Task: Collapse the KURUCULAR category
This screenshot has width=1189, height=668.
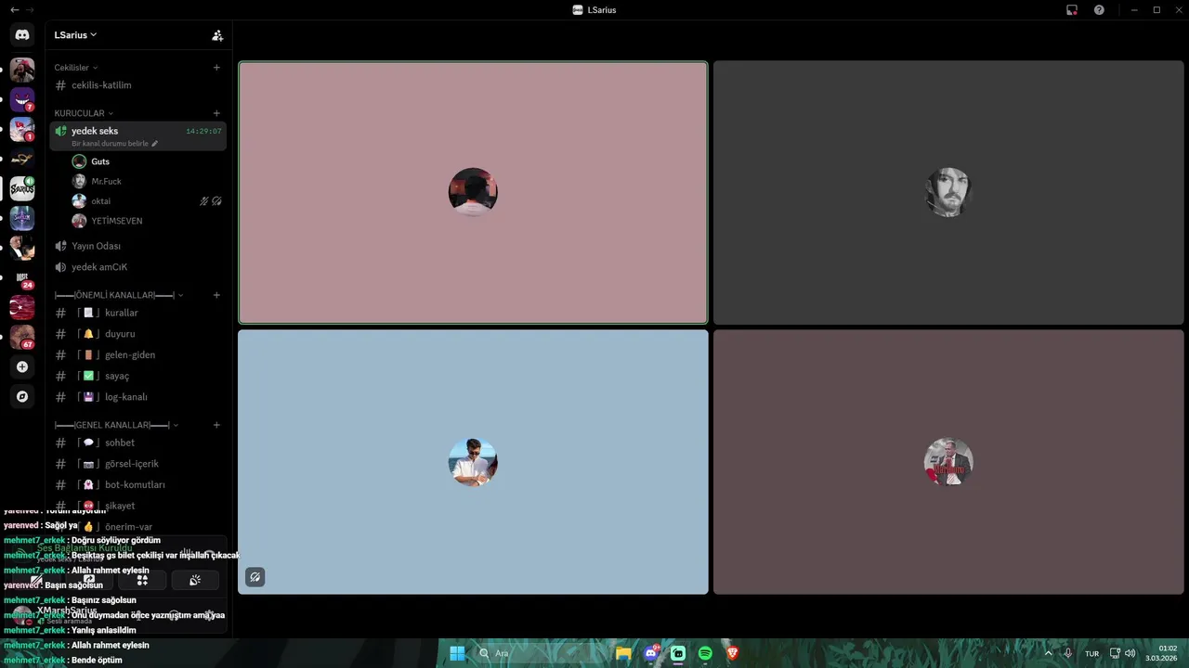Action: [x=84, y=113]
